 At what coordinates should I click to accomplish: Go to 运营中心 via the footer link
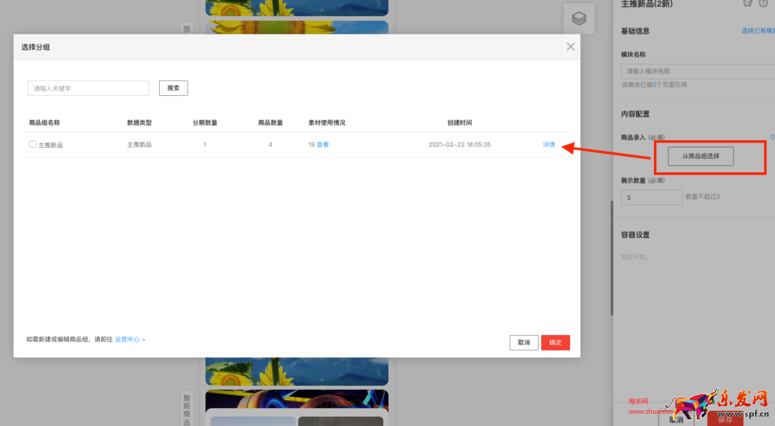tap(130, 339)
